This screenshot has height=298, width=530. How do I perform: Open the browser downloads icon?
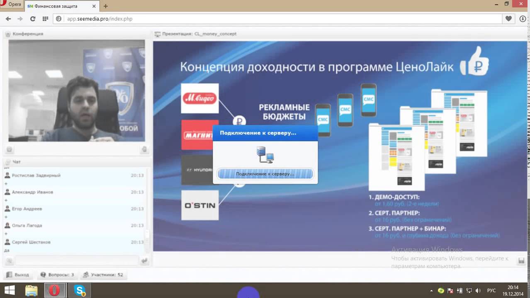tap(523, 19)
